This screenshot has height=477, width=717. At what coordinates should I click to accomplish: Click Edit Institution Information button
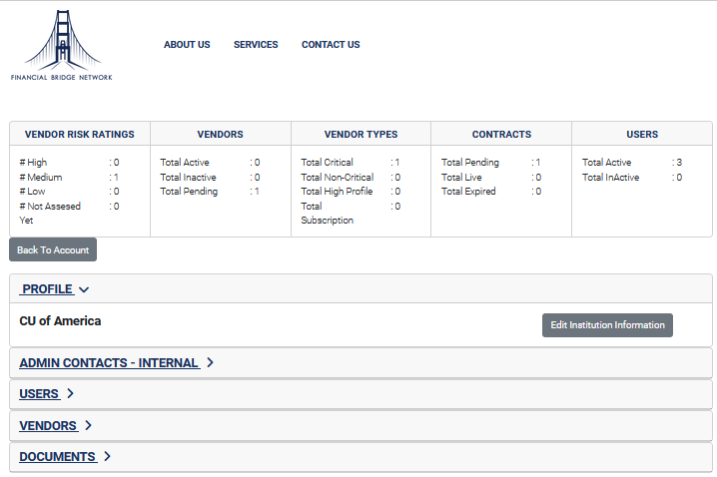(607, 325)
